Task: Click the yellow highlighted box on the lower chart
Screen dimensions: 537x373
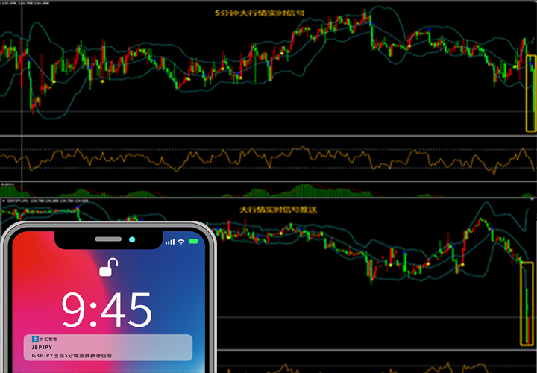Action: (x=527, y=304)
